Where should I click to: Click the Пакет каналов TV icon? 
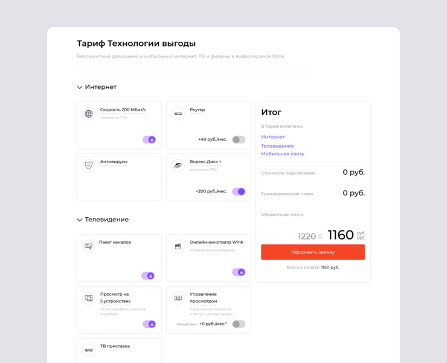89,246
